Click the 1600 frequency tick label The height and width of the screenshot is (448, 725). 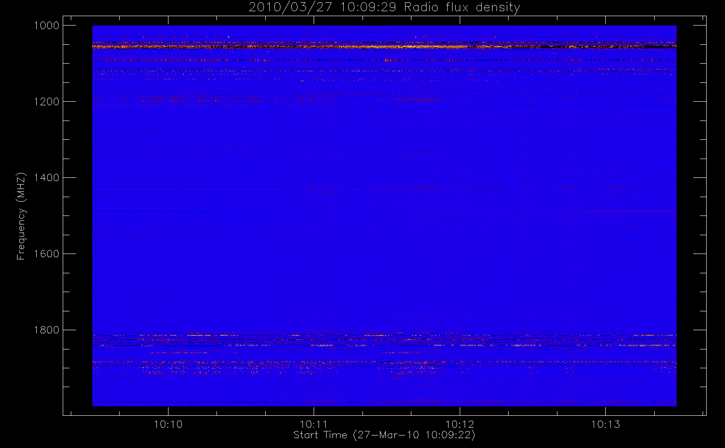pos(47,254)
